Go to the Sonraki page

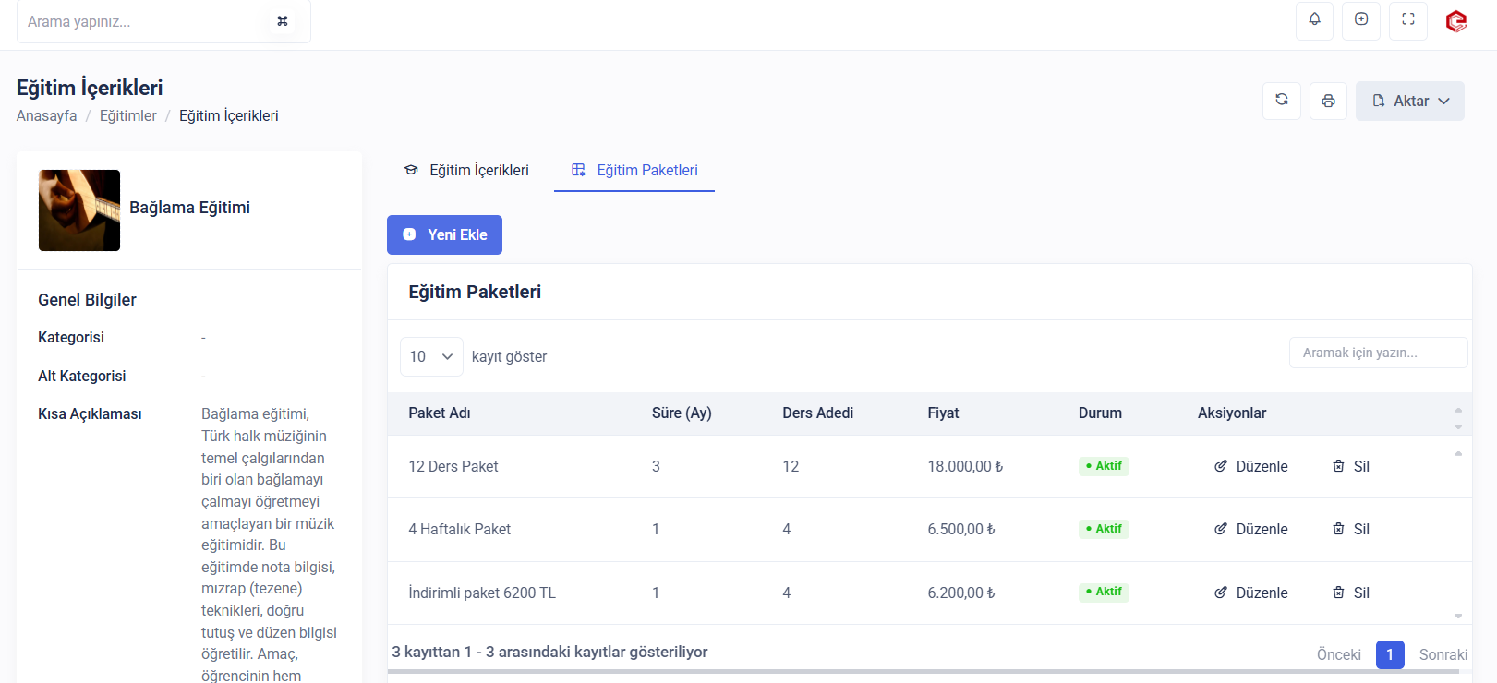pyautogui.click(x=1443, y=654)
